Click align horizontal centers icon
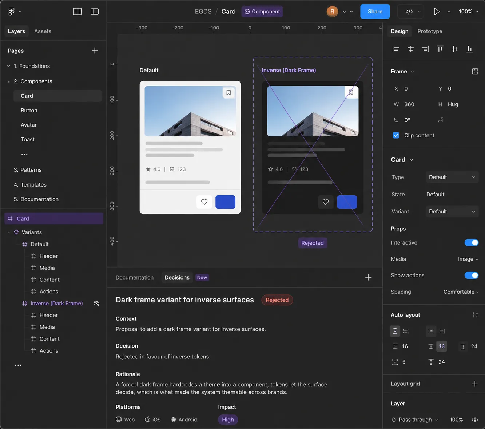Screen dimensions: 485x429 [411, 49]
